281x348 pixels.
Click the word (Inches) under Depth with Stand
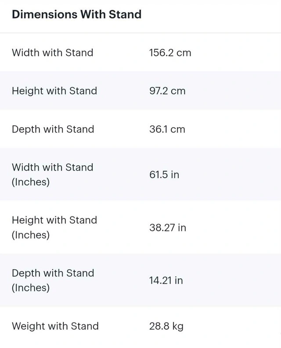click(30, 288)
